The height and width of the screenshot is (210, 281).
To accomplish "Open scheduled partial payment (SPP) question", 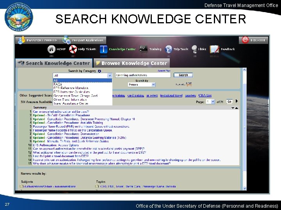I will [x=89, y=149].
